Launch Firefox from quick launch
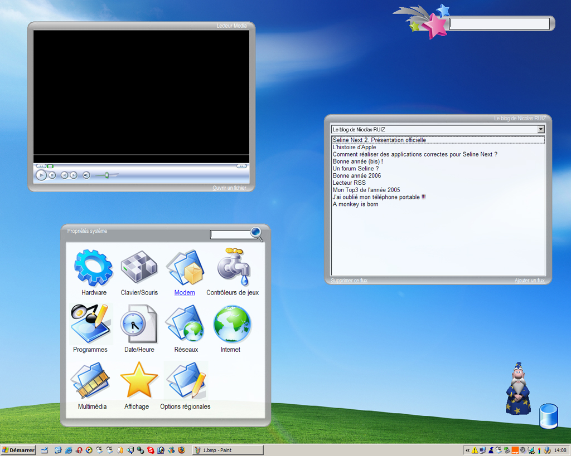 pyautogui.click(x=181, y=450)
